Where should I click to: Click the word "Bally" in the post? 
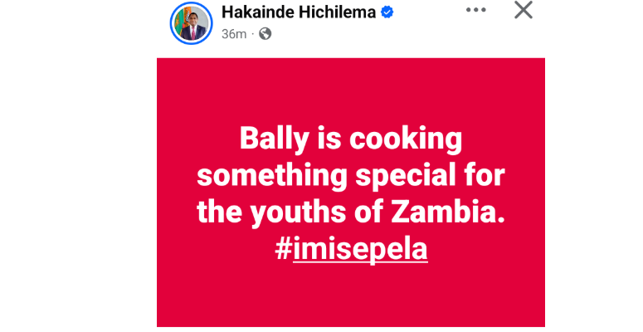coord(267,139)
